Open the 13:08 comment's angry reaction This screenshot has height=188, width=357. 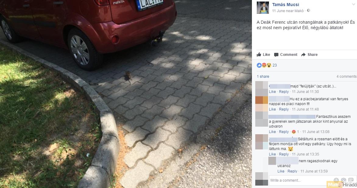pos(294,132)
